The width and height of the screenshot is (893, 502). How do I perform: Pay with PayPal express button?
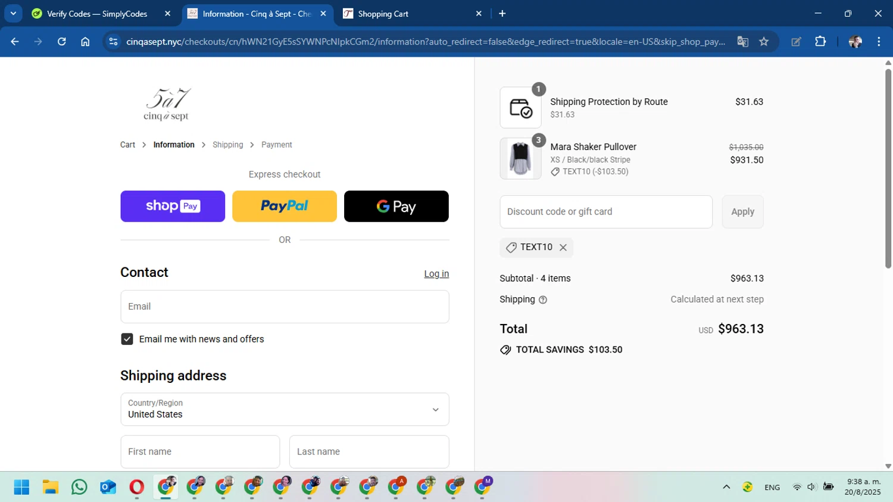(x=285, y=206)
